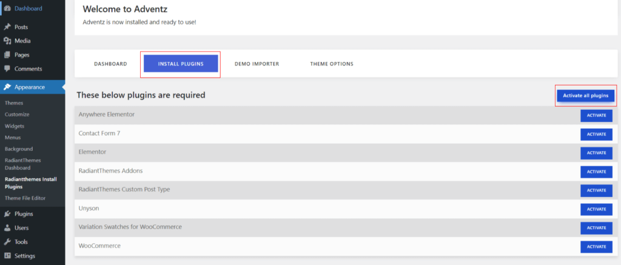Click the Tools wrench icon

[x=7, y=242]
